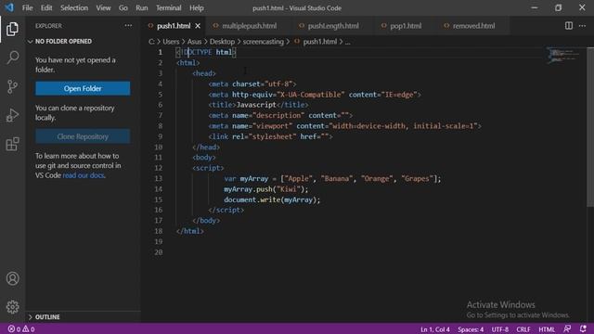Click the VS Code logo icon

[9, 7]
